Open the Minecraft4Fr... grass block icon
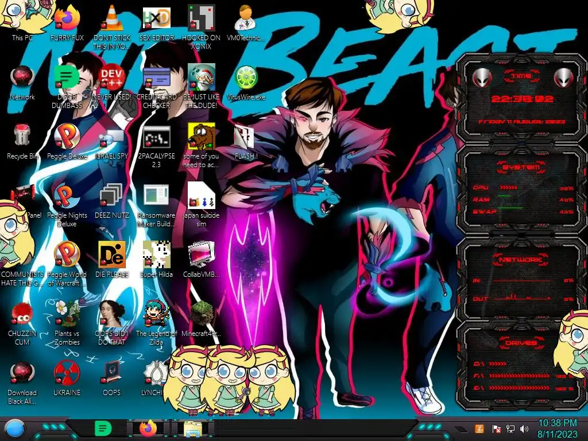Viewport: 588px width, 441px height. pos(201,319)
